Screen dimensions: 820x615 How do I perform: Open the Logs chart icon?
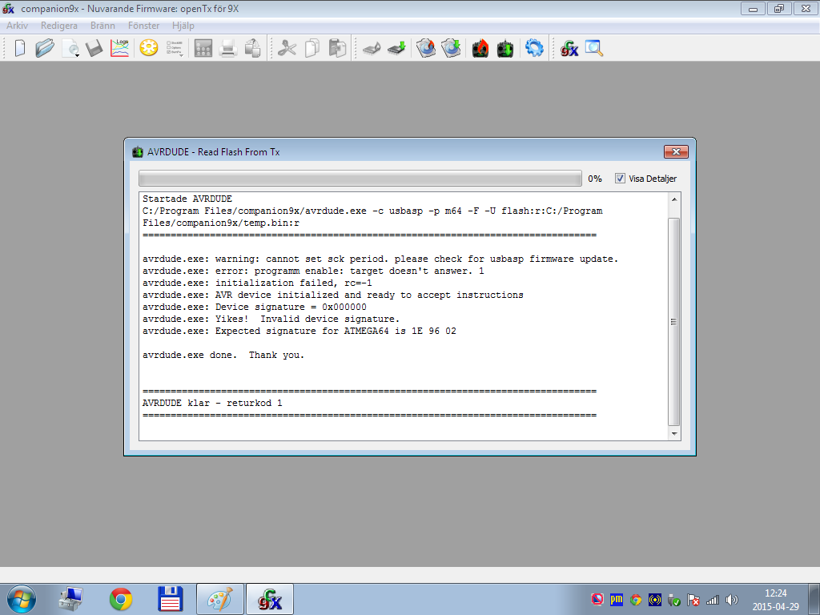pos(120,48)
